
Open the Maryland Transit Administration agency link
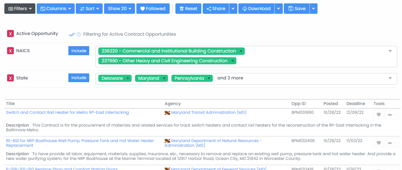tap(208, 112)
